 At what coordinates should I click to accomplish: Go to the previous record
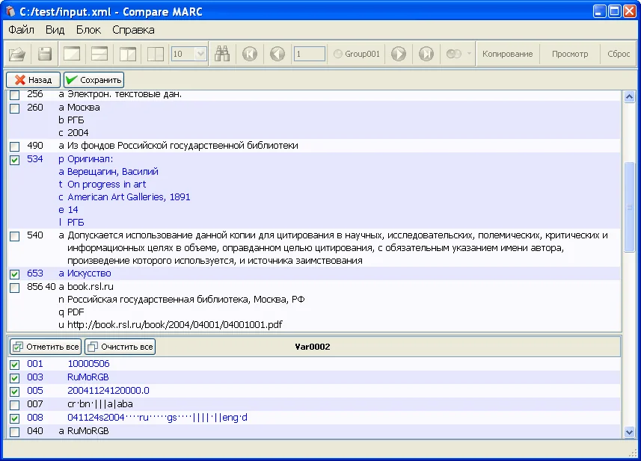[277, 54]
